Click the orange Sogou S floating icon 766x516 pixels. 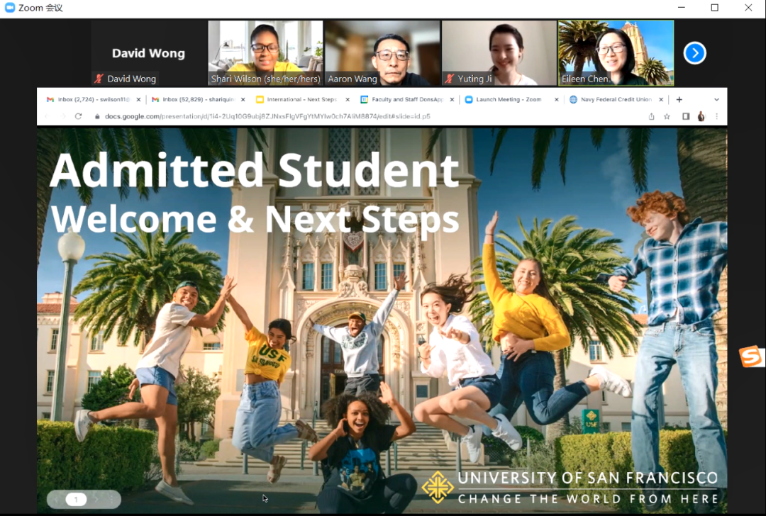point(751,357)
